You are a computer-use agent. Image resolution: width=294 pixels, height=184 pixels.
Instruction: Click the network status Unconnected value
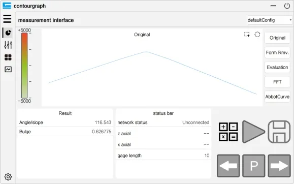pyautogui.click(x=195, y=122)
